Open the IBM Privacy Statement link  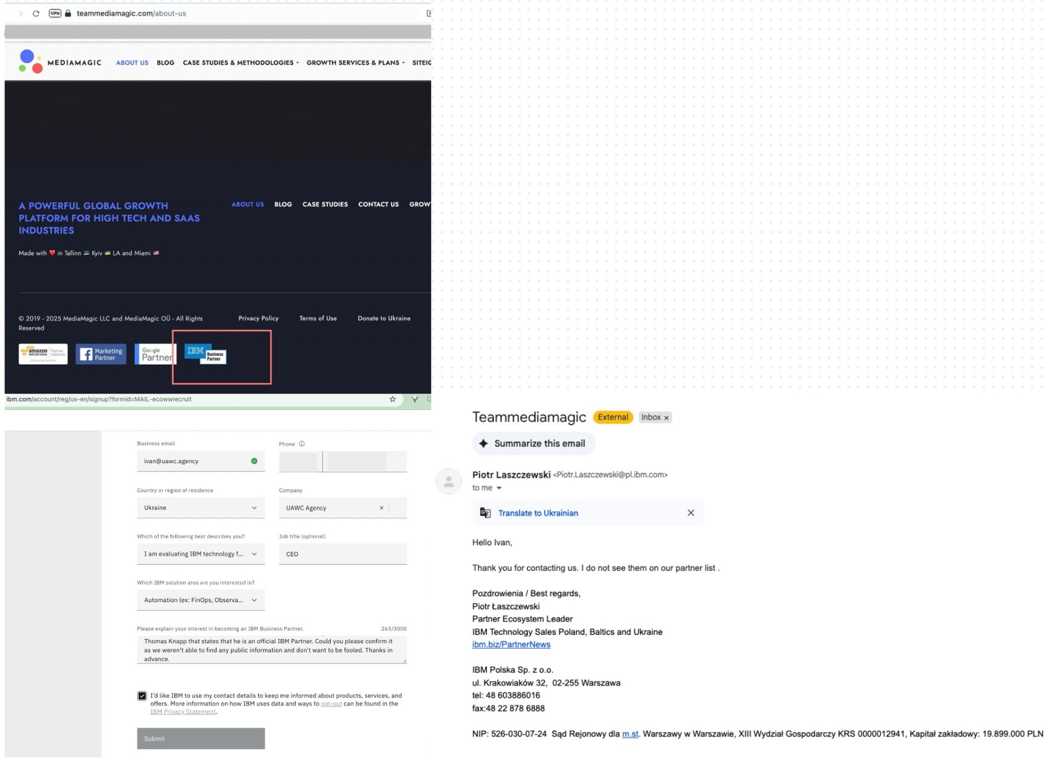[x=183, y=712]
